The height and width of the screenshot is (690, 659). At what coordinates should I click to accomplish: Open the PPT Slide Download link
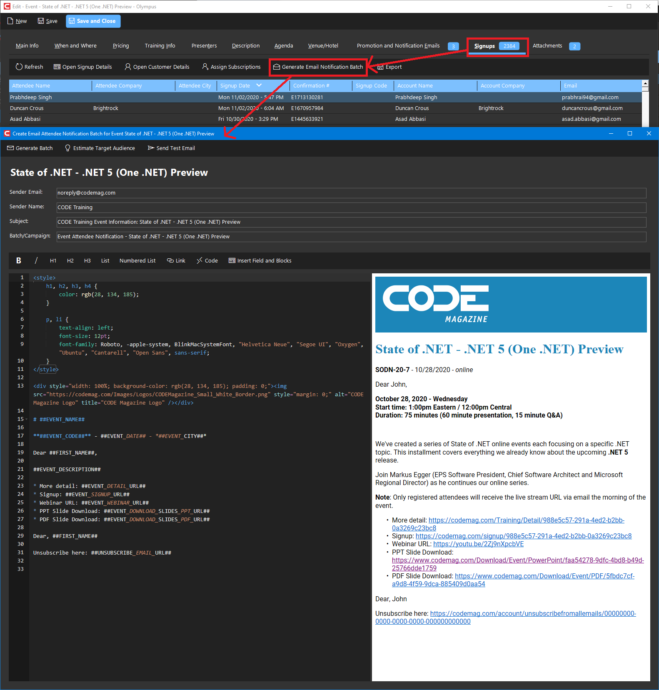coord(518,564)
